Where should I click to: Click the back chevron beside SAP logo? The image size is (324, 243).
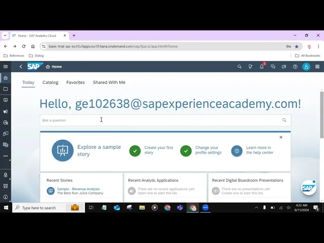(x=21, y=66)
